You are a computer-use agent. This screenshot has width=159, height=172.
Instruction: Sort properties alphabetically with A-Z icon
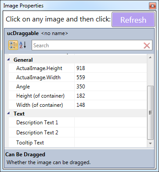tap(23, 45)
